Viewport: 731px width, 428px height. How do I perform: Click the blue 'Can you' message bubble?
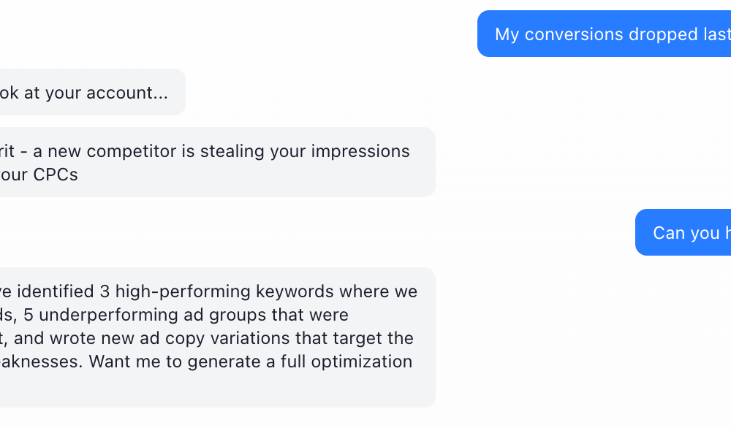pos(683,233)
